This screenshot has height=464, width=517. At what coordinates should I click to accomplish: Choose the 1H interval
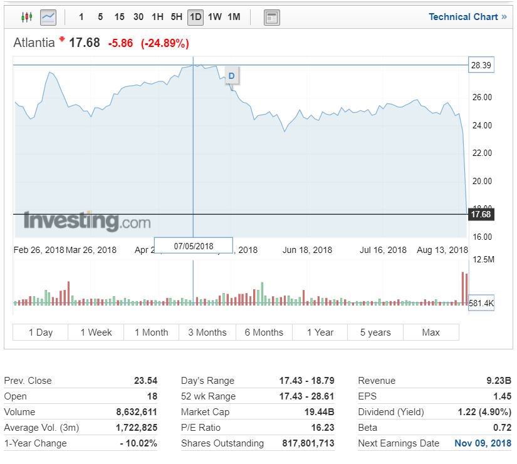coord(157,17)
